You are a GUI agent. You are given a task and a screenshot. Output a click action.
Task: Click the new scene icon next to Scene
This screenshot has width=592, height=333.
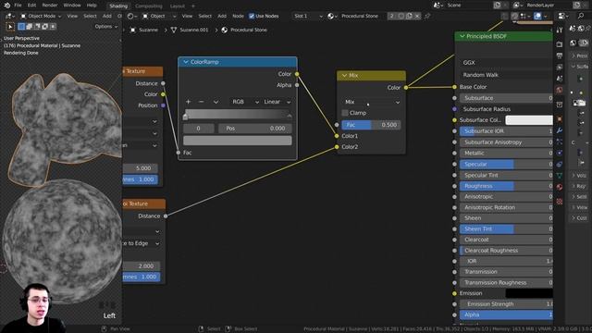click(498, 6)
